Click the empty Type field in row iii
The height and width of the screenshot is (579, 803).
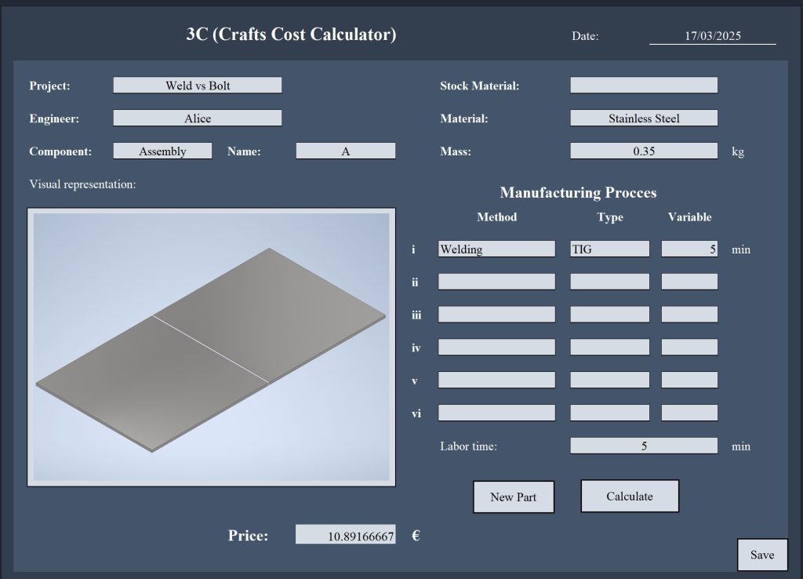[609, 315]
